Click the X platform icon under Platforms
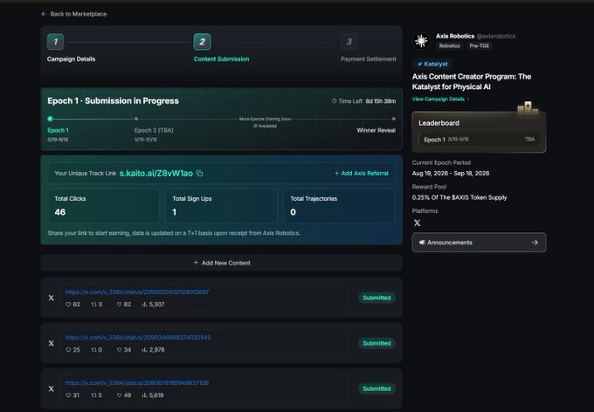 tap(417, 223)
